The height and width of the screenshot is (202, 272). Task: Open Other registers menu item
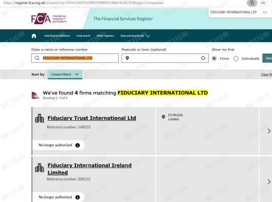pos(105,36)
